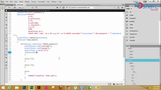Screen dimensions: 161x90
Task: Insert a List Item
Action: pyautogui.click(x=132, y=37)
